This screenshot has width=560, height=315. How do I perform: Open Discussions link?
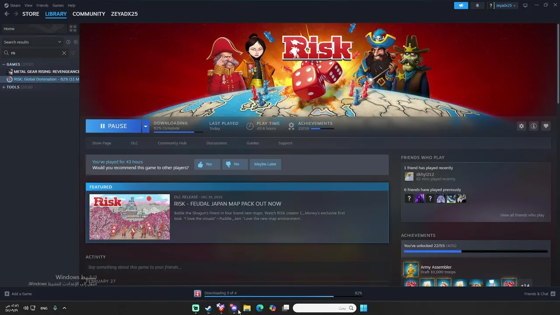tap(217, 143)
